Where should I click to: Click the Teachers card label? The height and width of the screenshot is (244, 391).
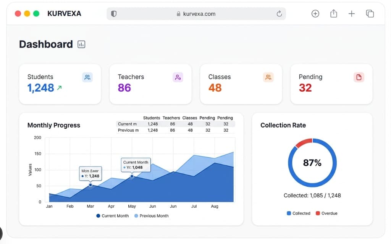(131, 77)
